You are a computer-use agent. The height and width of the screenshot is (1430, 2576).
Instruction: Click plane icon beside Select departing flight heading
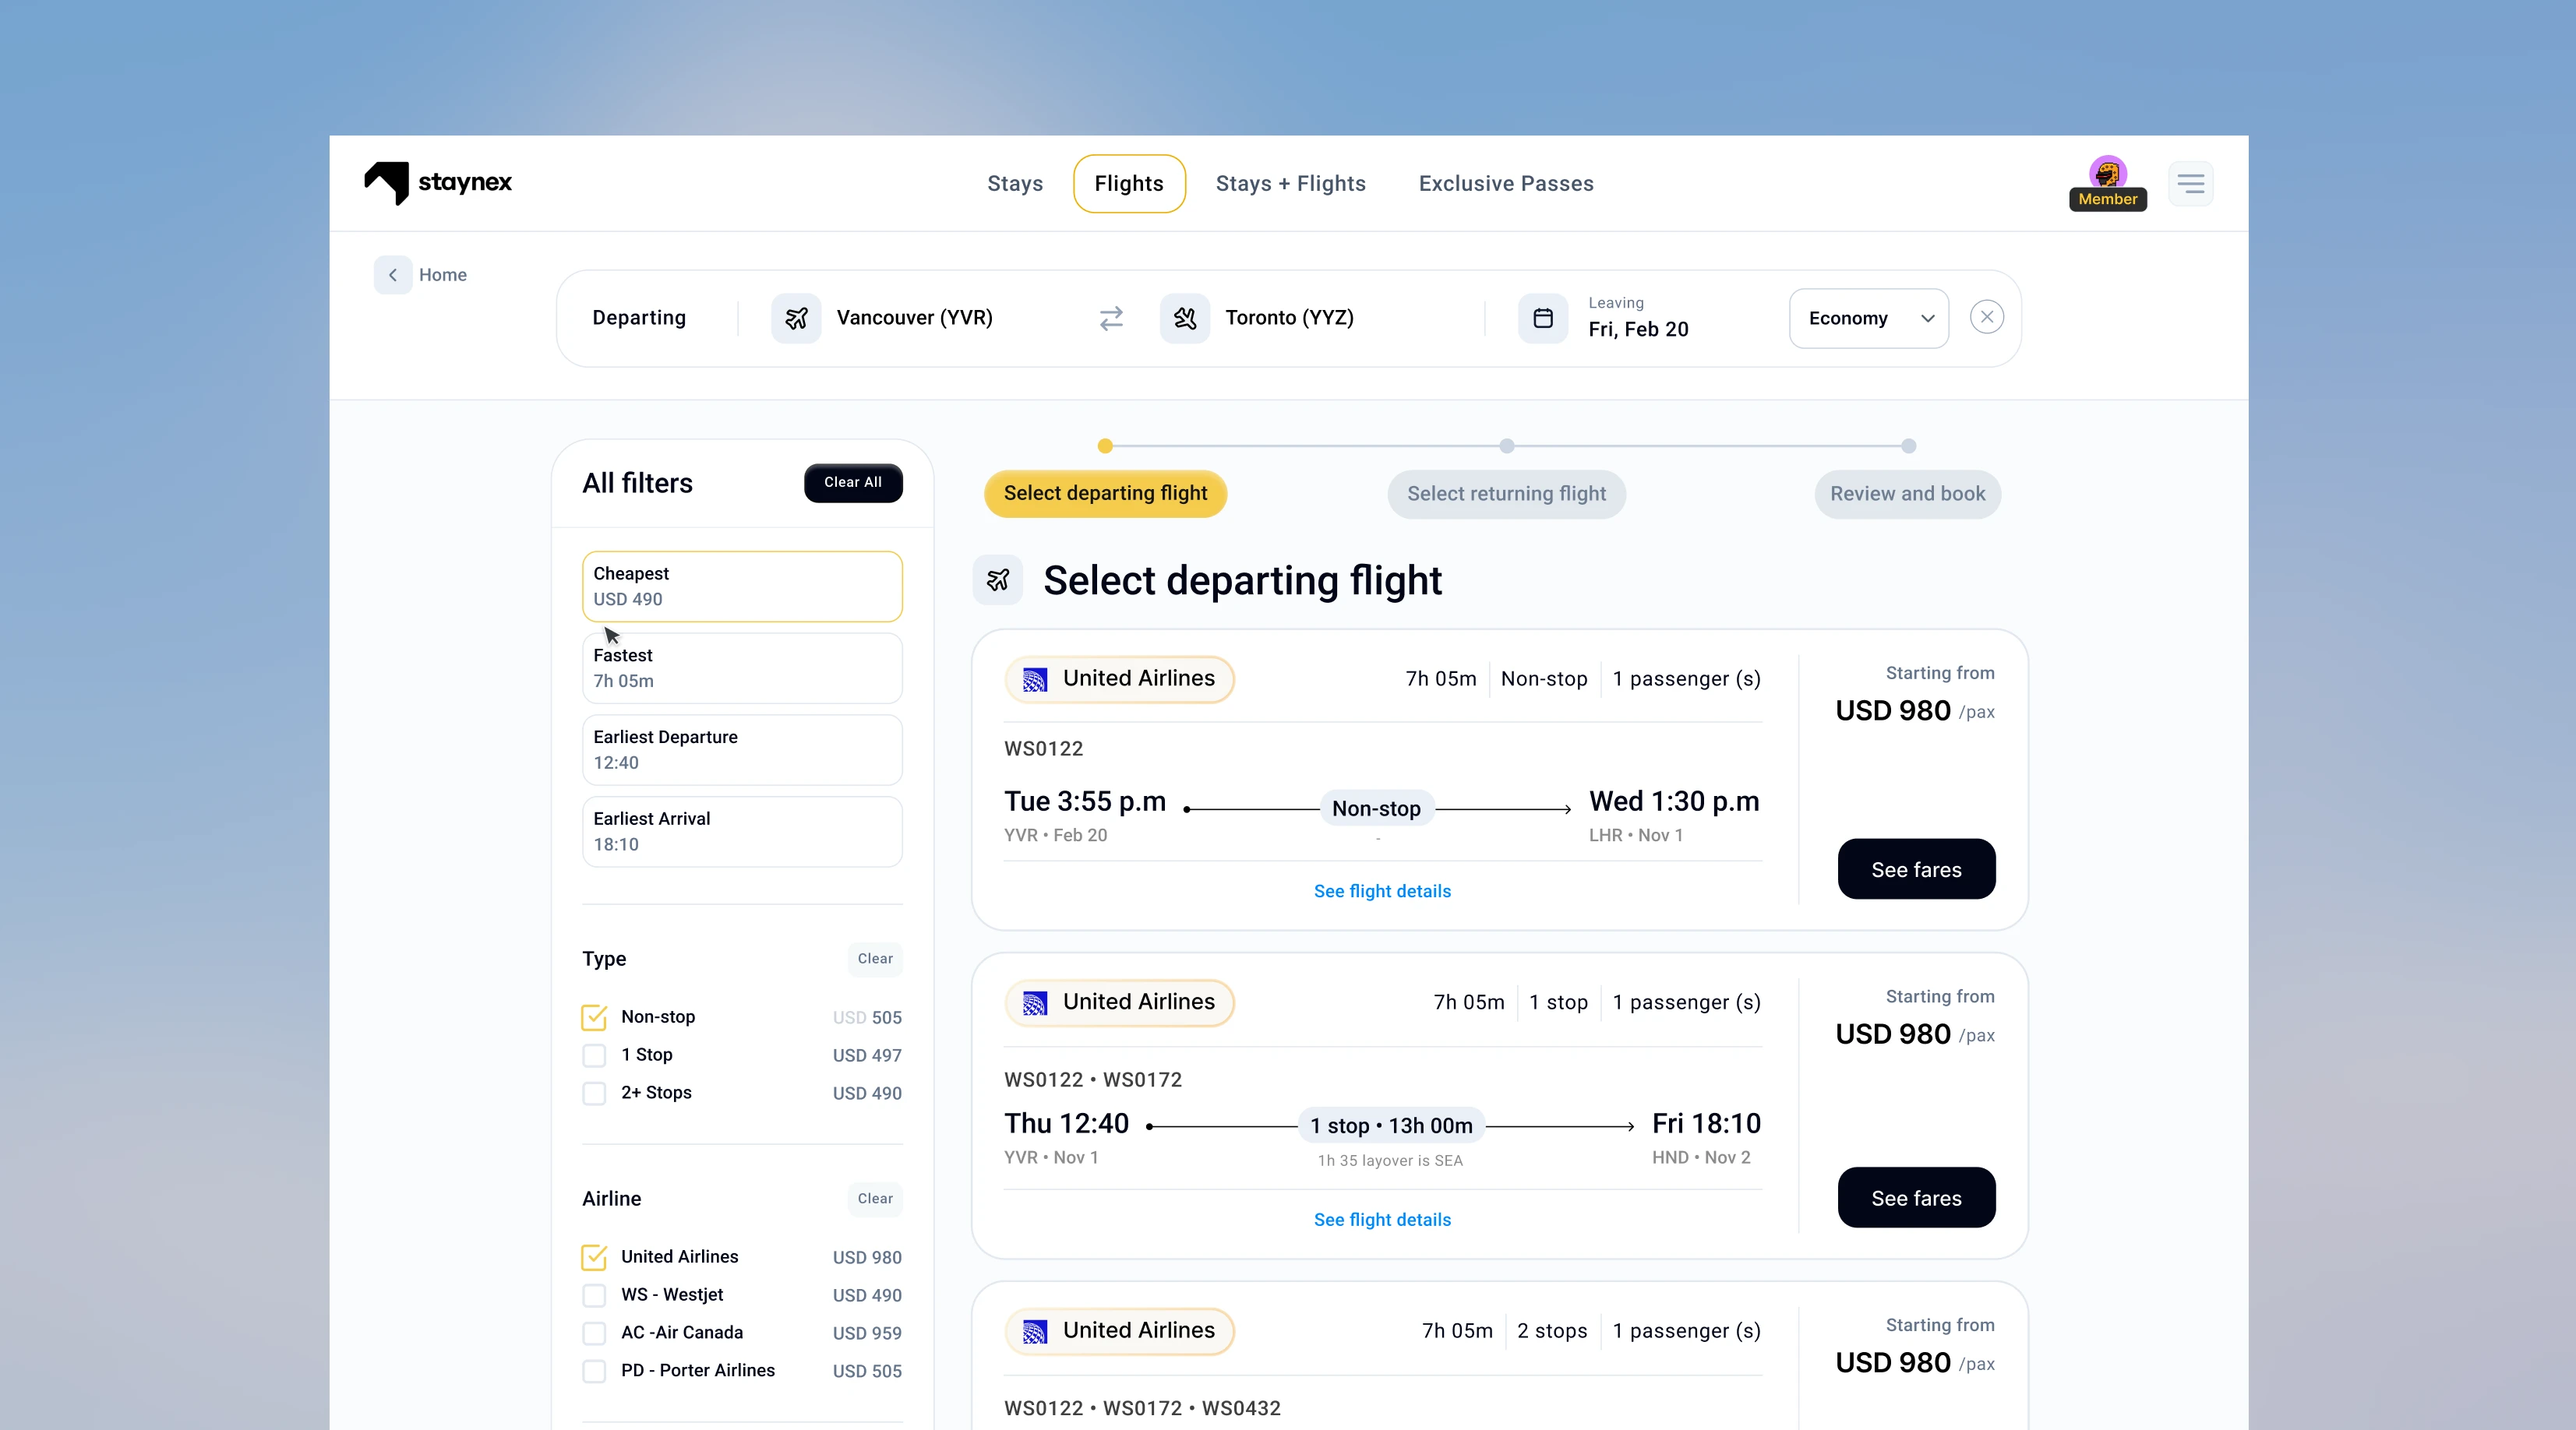[997, 579]
